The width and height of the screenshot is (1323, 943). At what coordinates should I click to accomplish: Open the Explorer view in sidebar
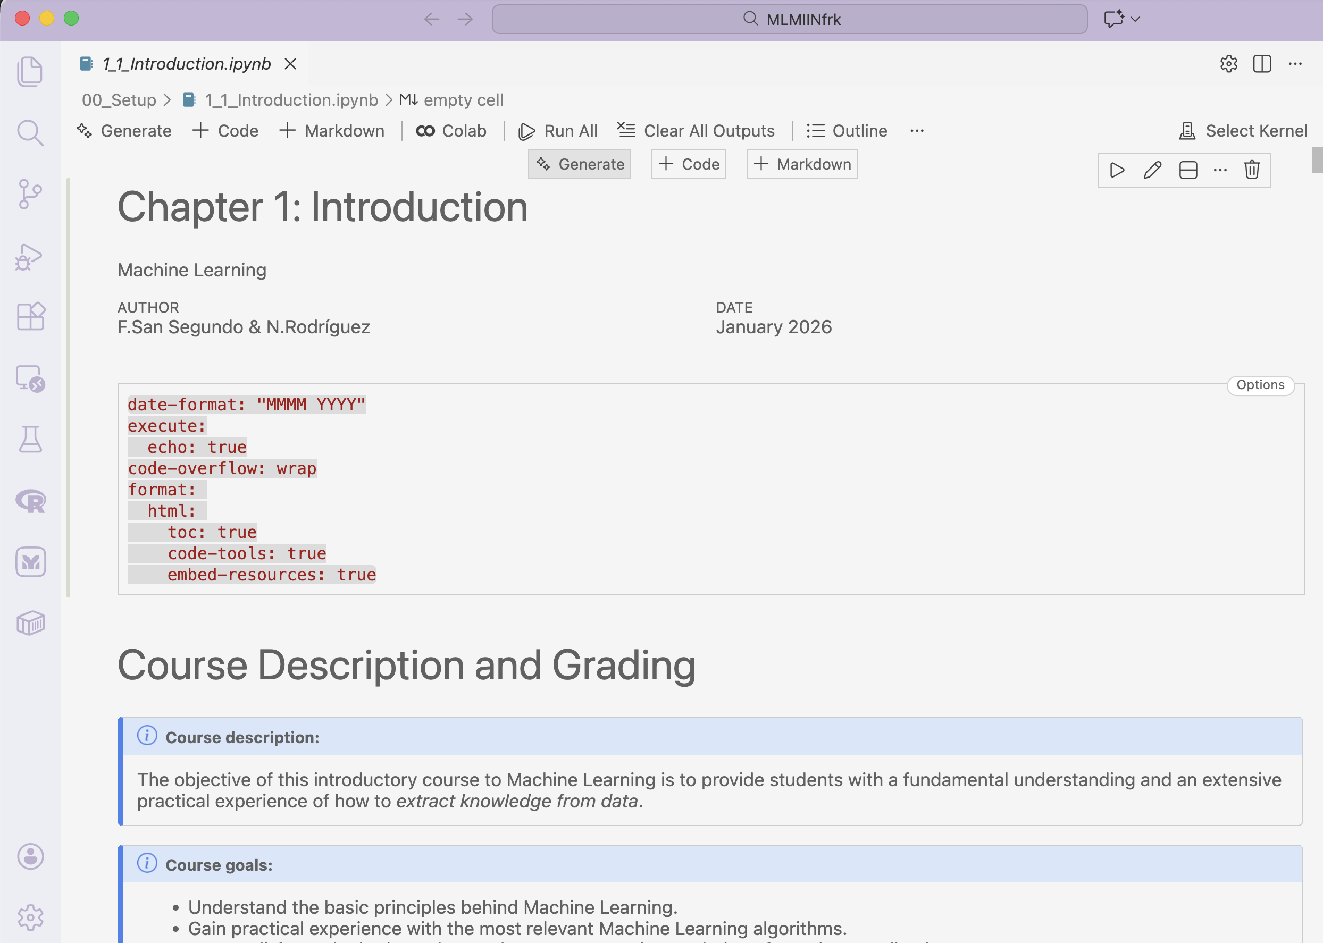pos(30,71)
